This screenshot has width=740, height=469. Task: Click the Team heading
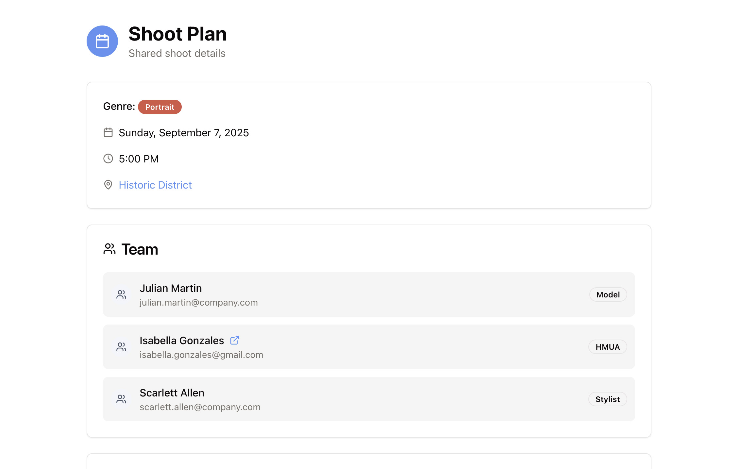point(140,249)
